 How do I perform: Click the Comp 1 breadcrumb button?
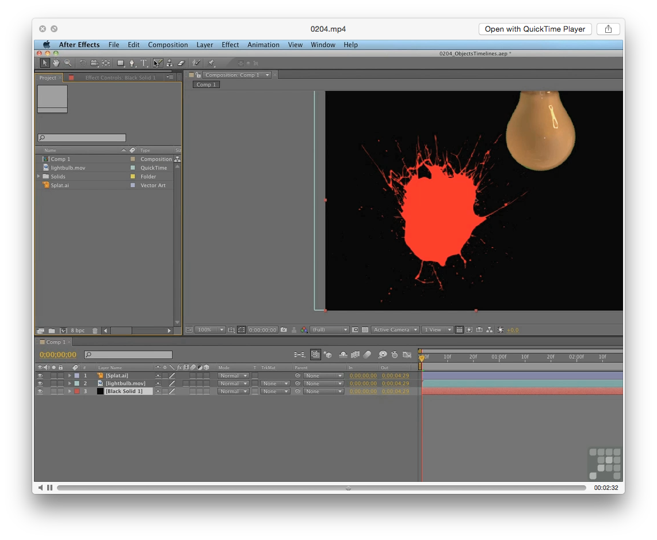pyautogui.click(x=206, y=85)
